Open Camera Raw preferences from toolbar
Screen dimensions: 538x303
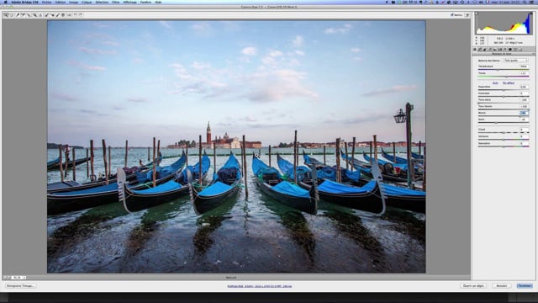click(69, 15)
